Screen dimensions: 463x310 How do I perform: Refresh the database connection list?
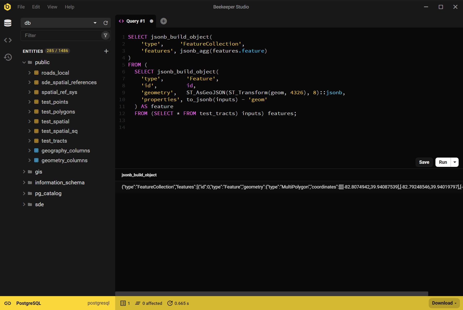coord(106,23)
